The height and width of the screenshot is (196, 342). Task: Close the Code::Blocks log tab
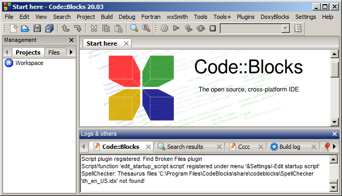148,147
